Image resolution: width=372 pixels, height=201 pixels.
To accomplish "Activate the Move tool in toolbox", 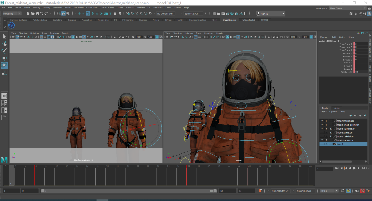I will pyautogui.click(x=4, y=58).
